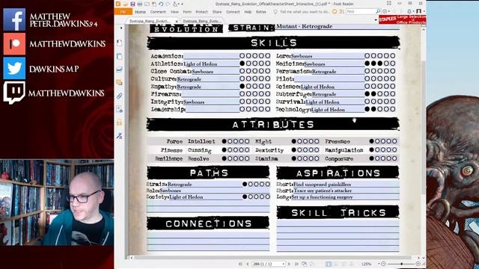The width and height of the screenshot is (479, 269).
Task: Open the Help ribbon tab
Action: pyautogui.click(x=248, y=12)
